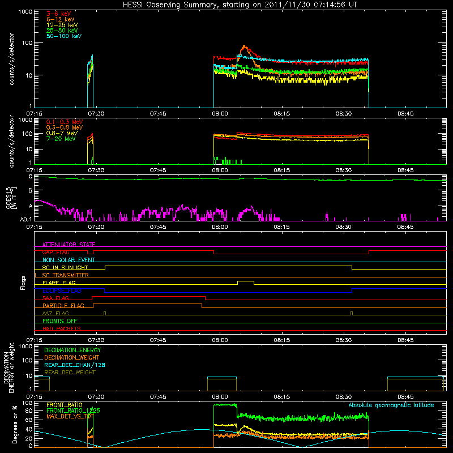Select the FLARE_FLAG label
Viewport: 453px width, 453px height.
[59, 283]
